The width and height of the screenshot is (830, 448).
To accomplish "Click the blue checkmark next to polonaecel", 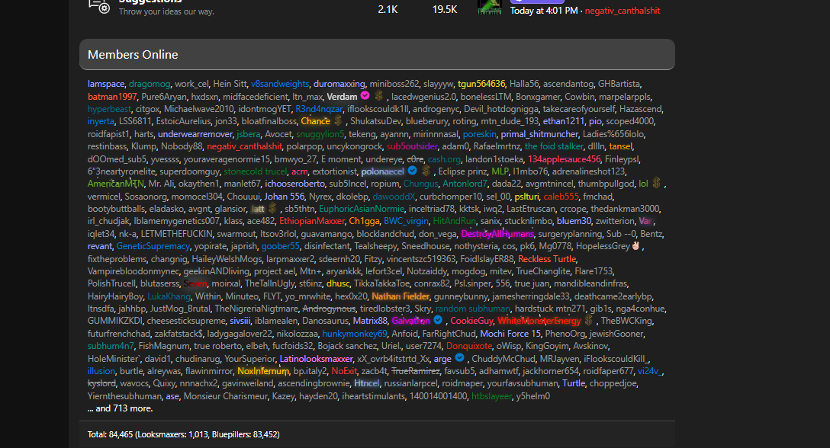I will pyautogui.click(x=413, y=171).
